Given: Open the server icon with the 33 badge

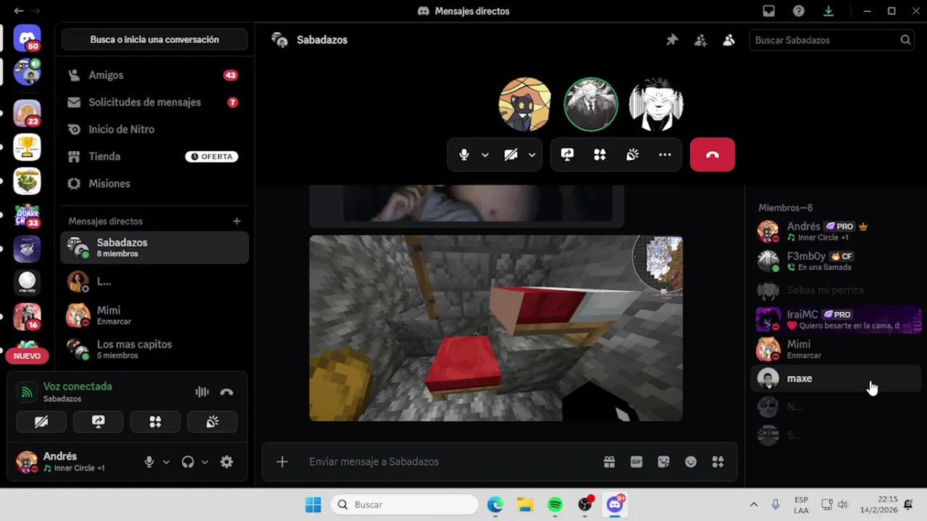Looking at the screenshot, I should click(x=27, y=215).
